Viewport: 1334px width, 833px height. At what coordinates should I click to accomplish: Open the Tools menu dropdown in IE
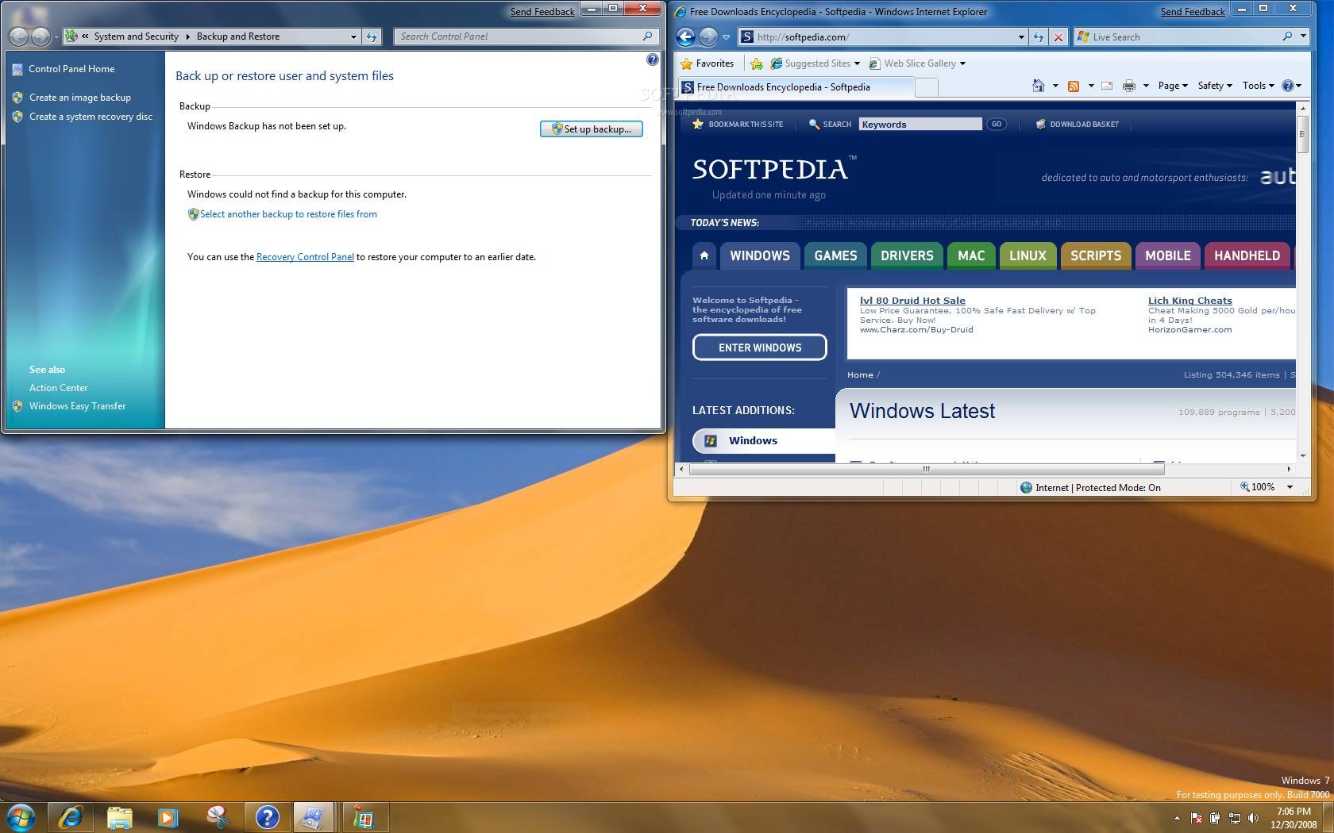click(1259, 86)
